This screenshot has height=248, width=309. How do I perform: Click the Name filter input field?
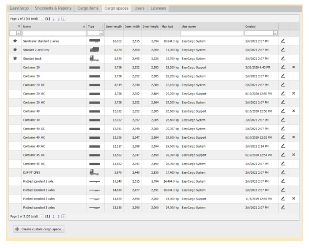(54, 33)
